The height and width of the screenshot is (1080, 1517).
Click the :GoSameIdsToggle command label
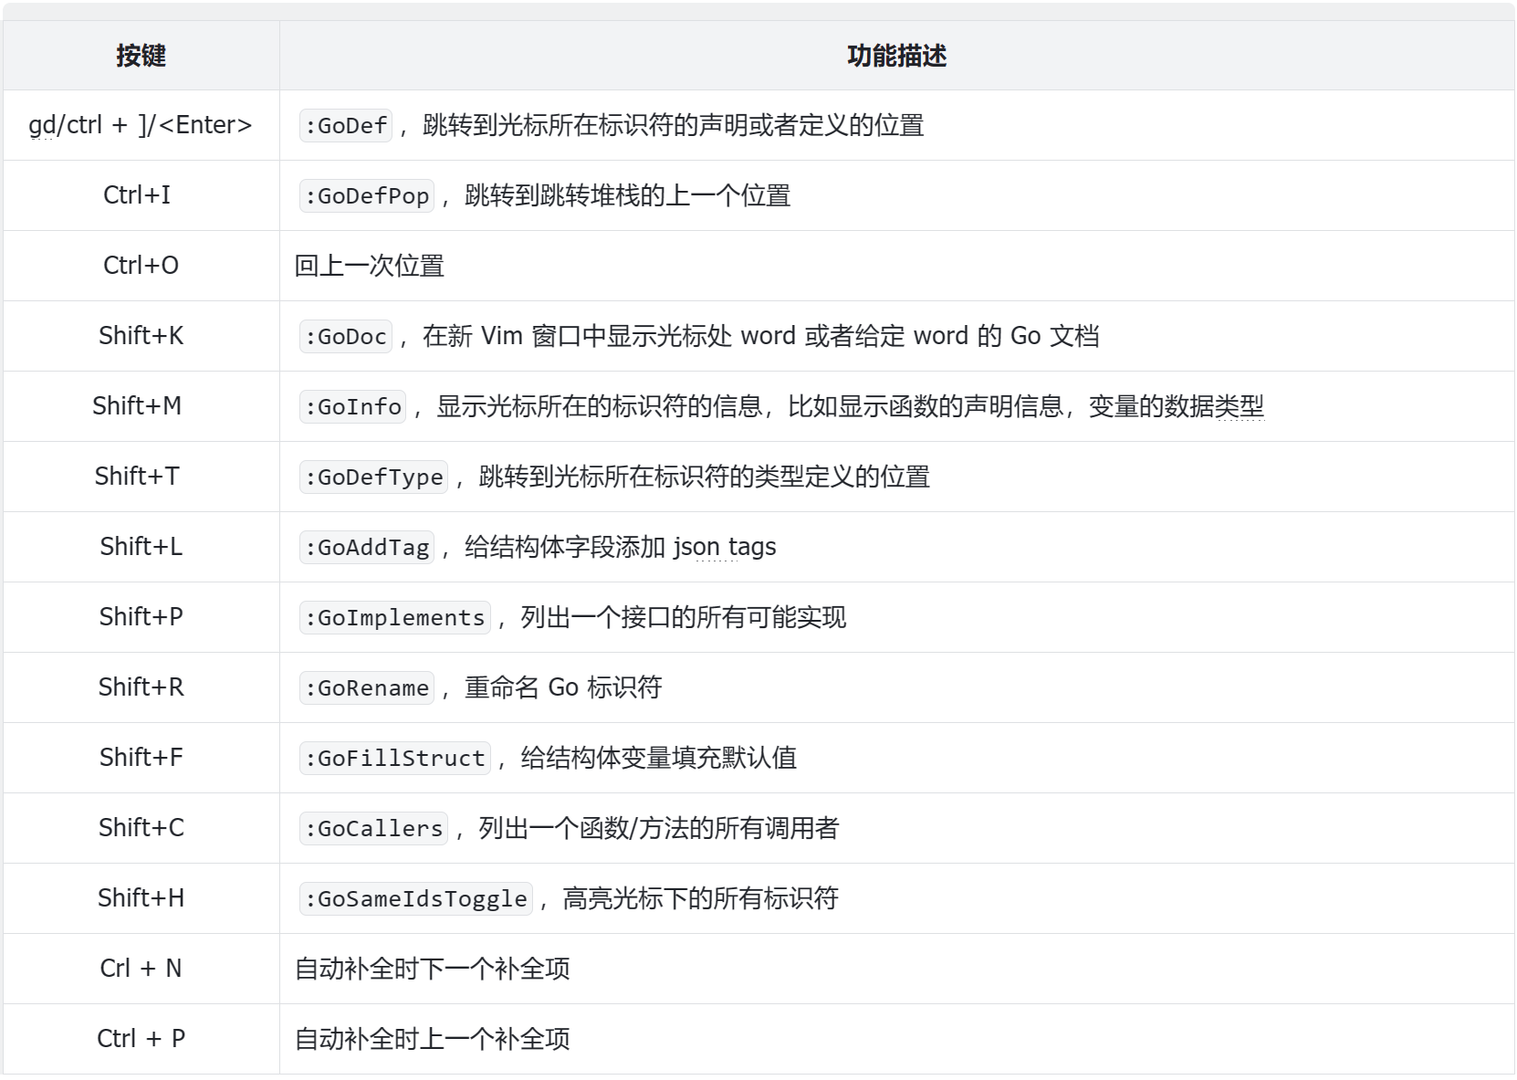415,898
